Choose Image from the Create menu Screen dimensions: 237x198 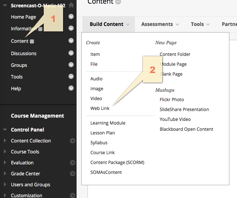97,89
